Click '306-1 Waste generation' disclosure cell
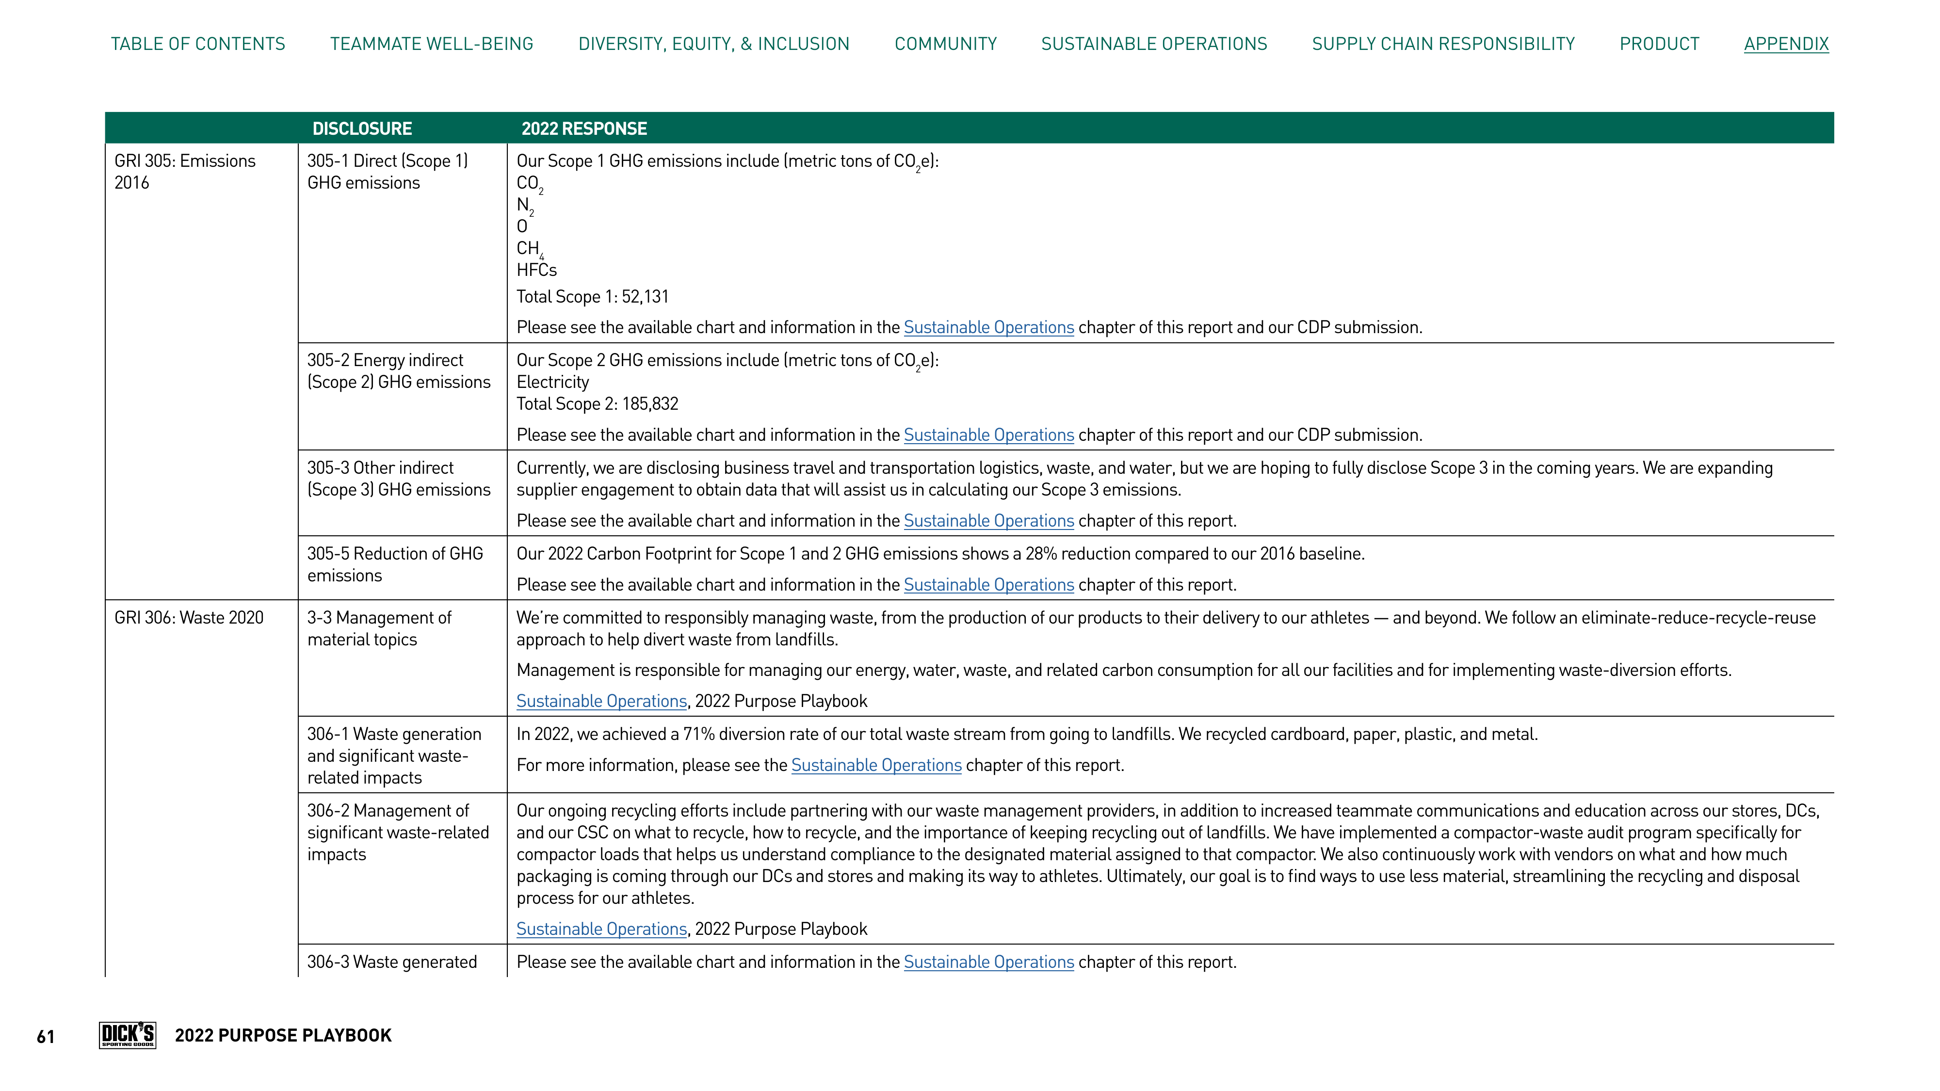The height and width of the screenshot is (1091, 1940). 403,754
